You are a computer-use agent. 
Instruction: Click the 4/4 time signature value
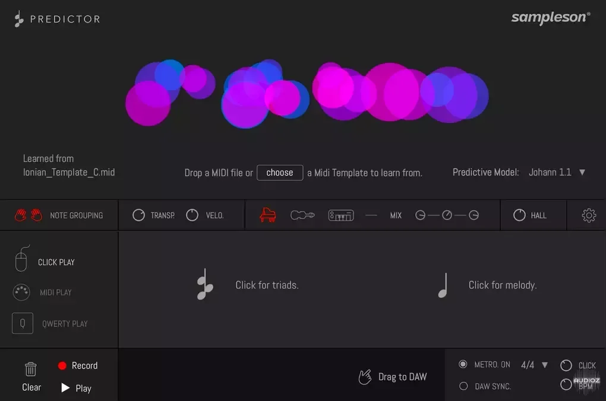[x=528, y=365]
